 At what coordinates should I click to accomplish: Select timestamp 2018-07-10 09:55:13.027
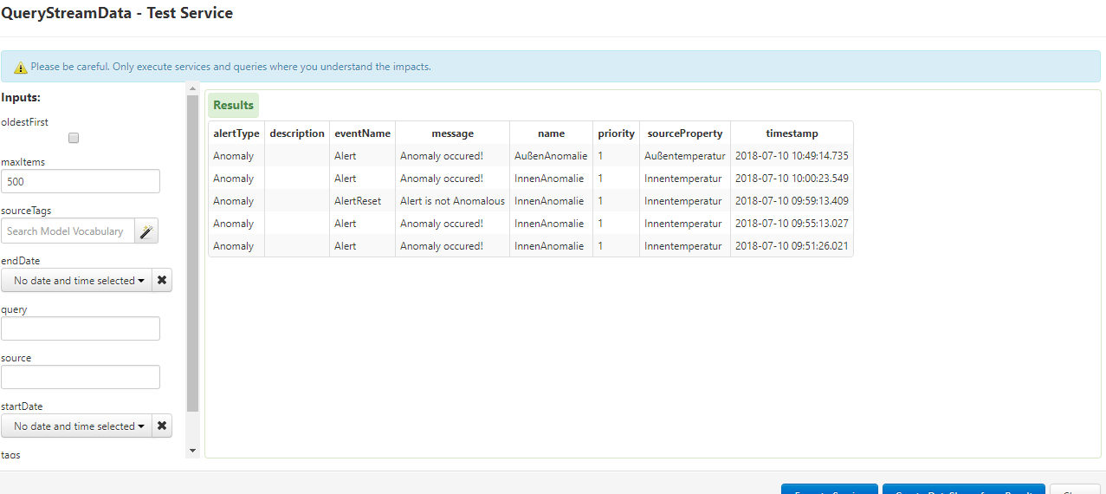[792, 224]
